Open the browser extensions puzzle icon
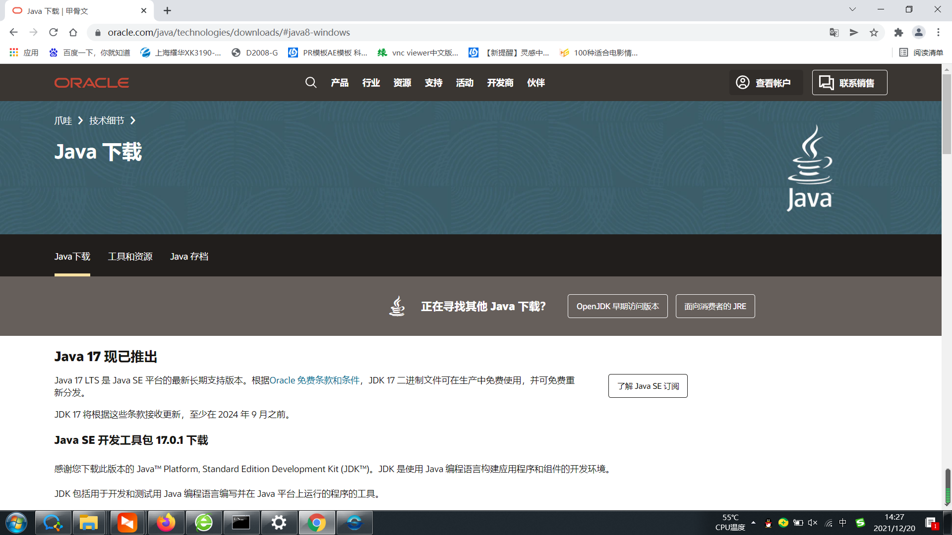Viewport: 952px width, 535px height. tap(899, 32)
